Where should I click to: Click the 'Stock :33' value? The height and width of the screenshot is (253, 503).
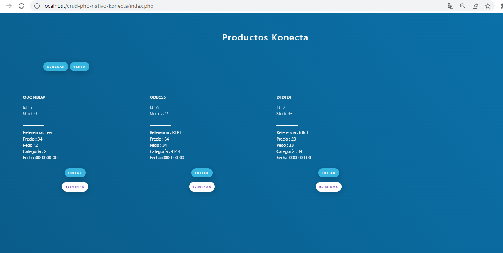tap(285, 114)
